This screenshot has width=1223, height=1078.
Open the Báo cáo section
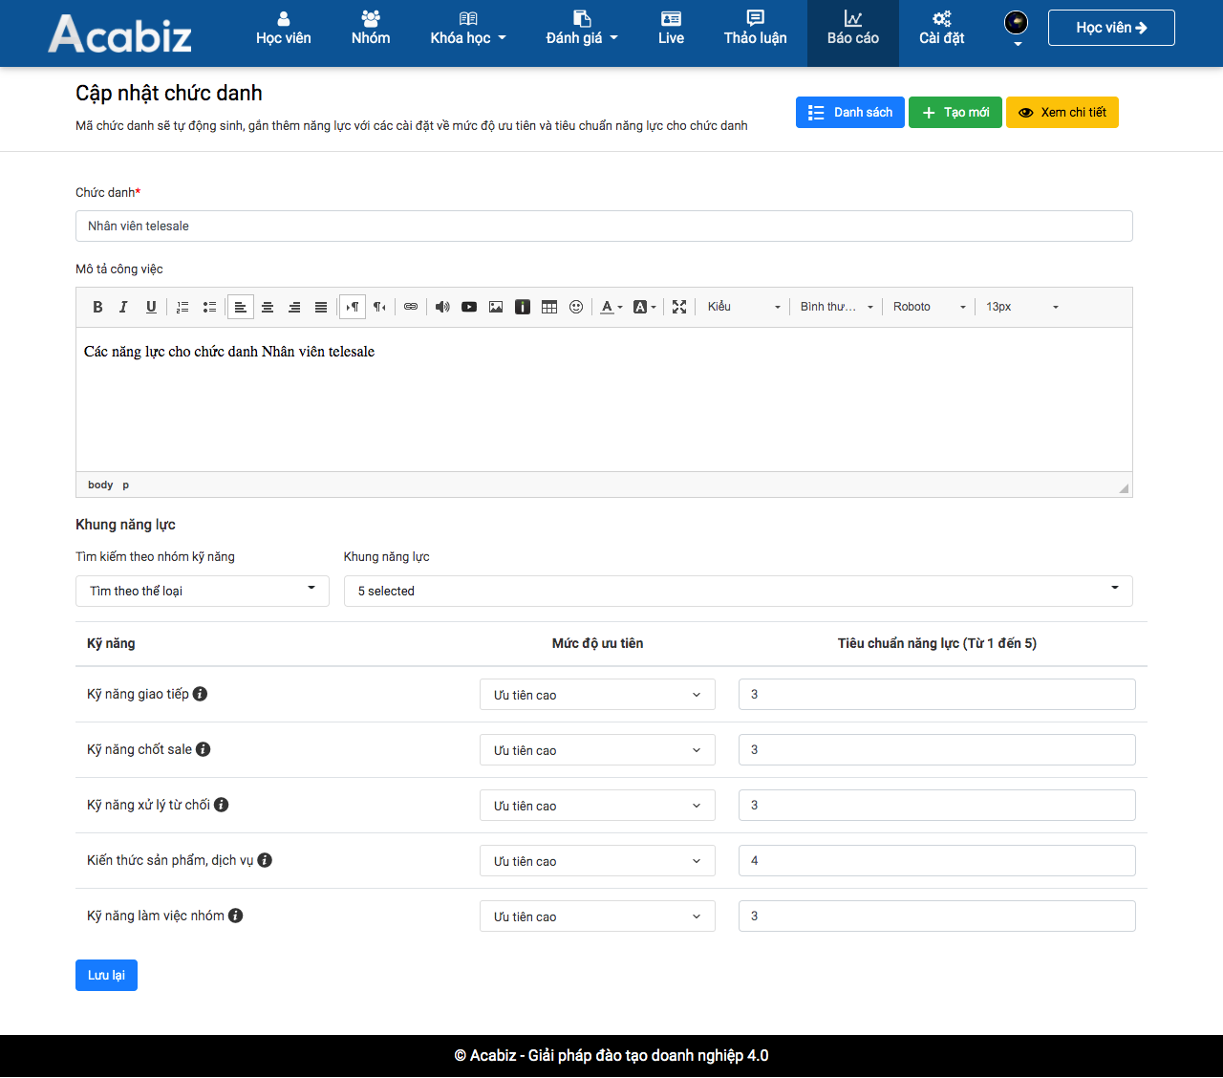pos(853,32)
